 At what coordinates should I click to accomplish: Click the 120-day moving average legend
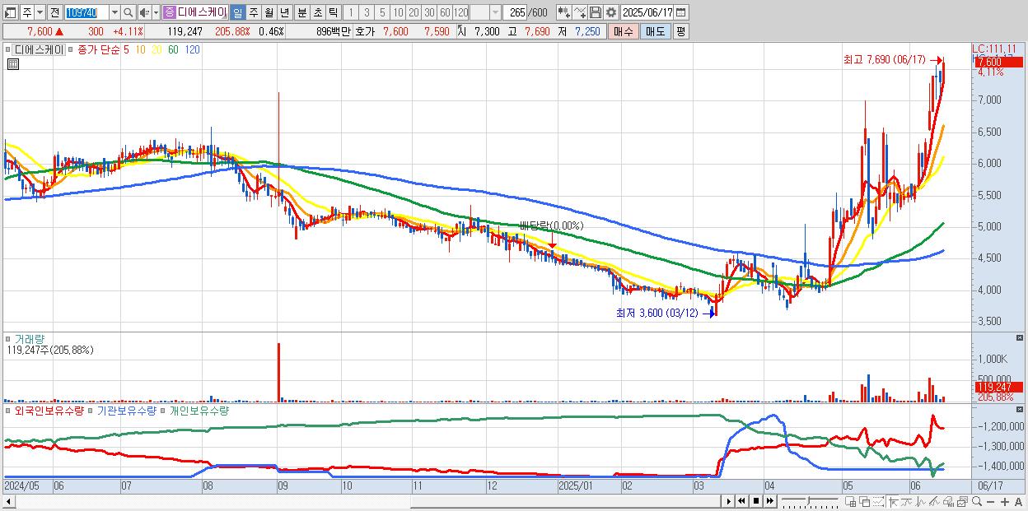[192, 49]
